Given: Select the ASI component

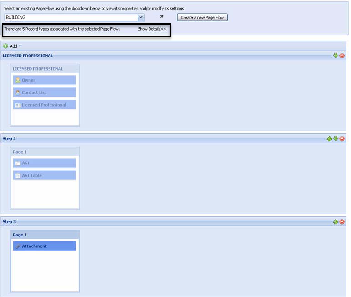Looking at the screenshot, I should pyautogui.click(x=45, y=163).
